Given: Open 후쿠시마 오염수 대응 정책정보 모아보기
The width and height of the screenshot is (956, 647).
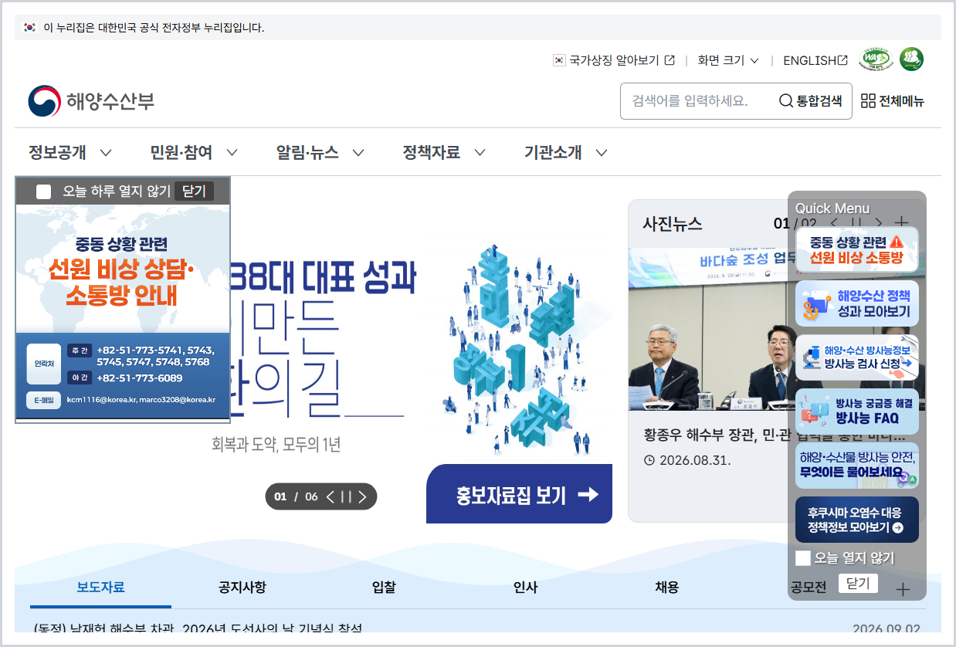Looking at the screenshot, I should pyautogui.click(x=857, y=520).
